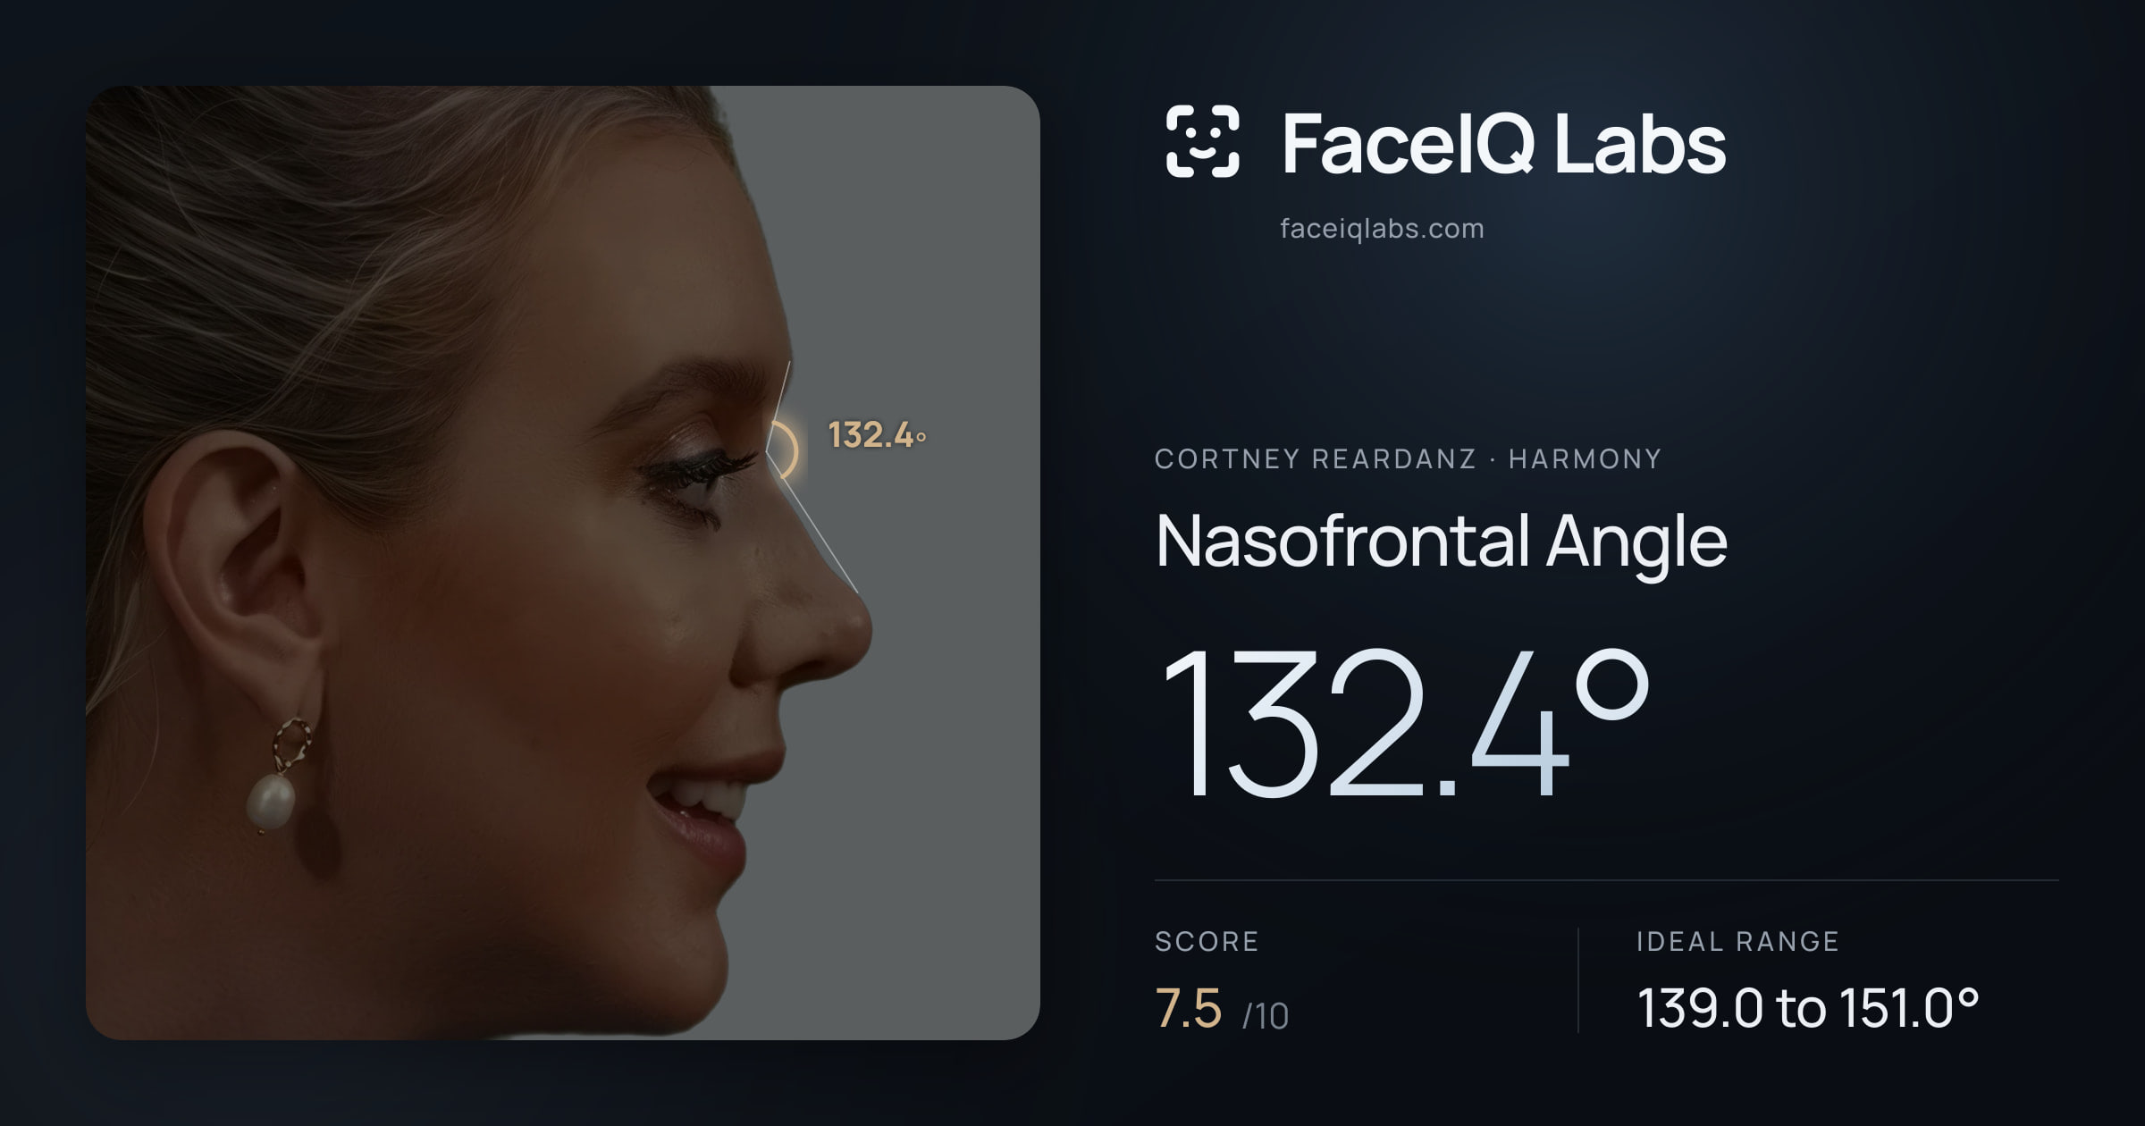Click the CORTNEY REARDANZ · HARMONY caption

tap(1408, 458)
